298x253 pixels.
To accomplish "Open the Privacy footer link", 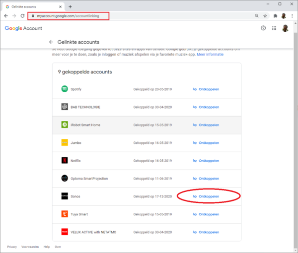I will (x=12, y=247).
